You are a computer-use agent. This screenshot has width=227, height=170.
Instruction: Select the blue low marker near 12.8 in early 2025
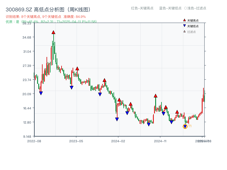click(x=171, y=122)
